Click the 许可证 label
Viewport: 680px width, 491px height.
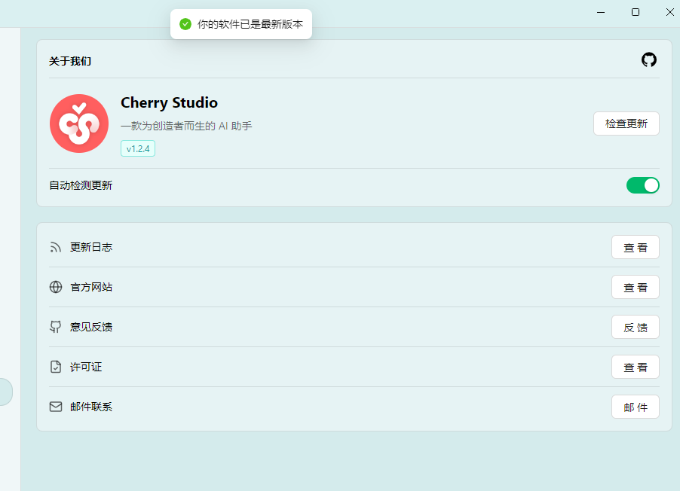(86, 367)
